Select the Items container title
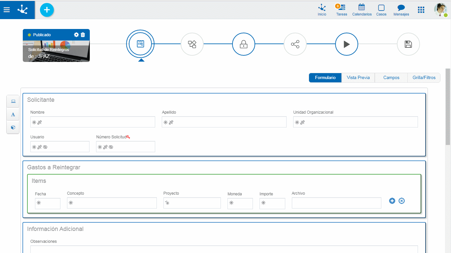Viewport: 451px width, 253px height. point(39,181)
